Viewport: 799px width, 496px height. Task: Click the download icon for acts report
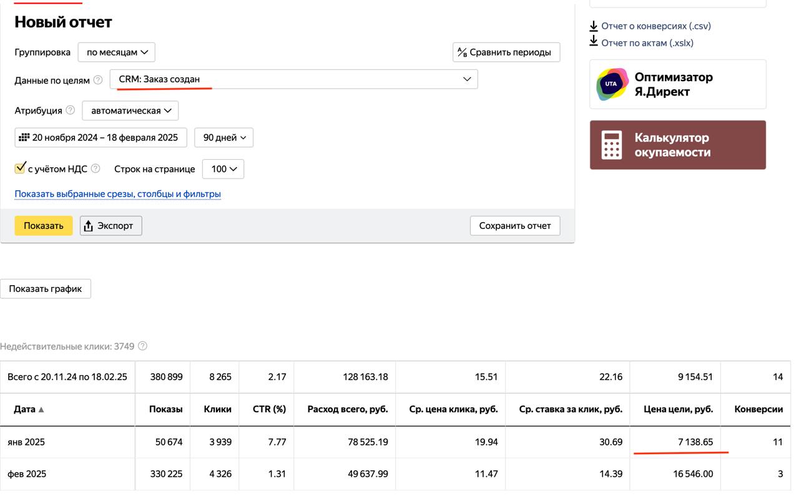pyautogui.click(x=594, y=41)
